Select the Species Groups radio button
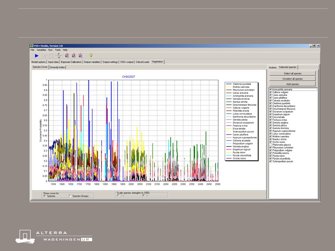Image resolution: width=335 pixels, height=251 pixels. pos(70,196)
